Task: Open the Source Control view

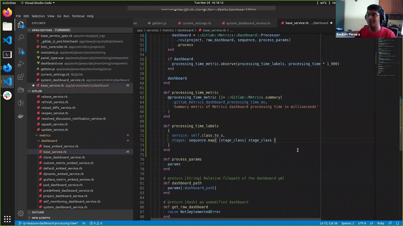Action: tap(21, 50)
